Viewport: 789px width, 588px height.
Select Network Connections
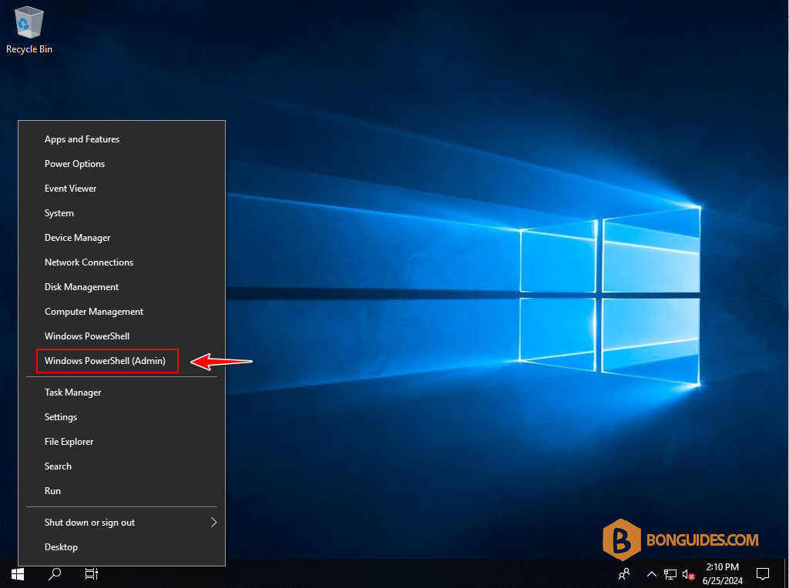(122, 262)
